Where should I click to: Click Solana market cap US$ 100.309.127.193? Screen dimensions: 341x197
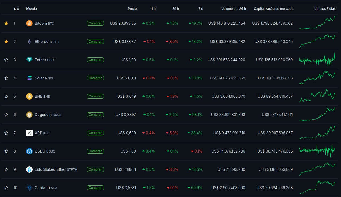[275, 78]
